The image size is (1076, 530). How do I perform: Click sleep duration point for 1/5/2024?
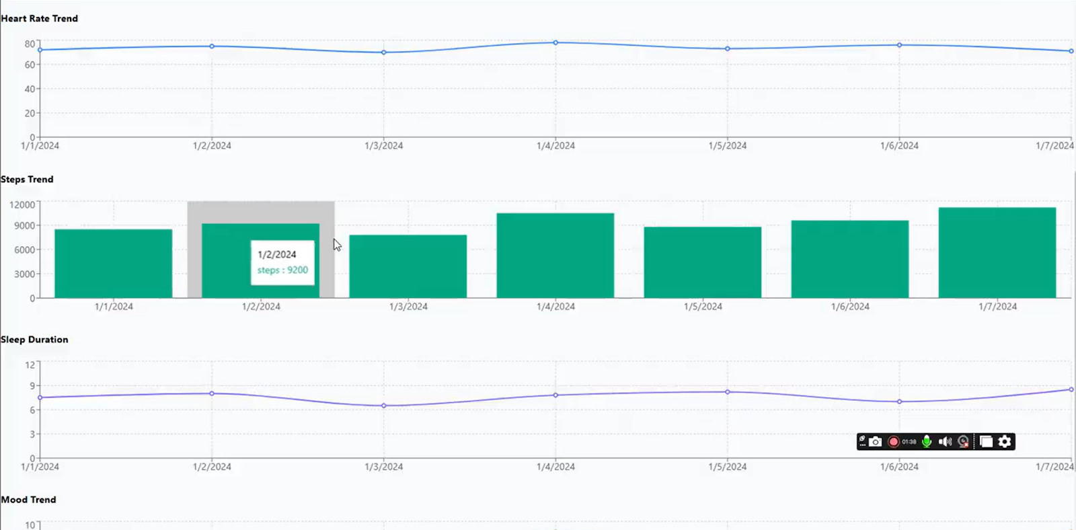pos(728,392)
